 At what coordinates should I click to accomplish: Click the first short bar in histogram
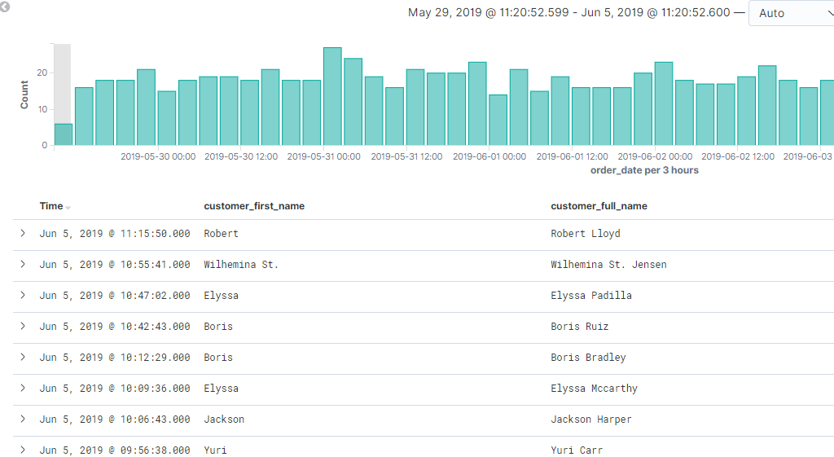point(64,134)
